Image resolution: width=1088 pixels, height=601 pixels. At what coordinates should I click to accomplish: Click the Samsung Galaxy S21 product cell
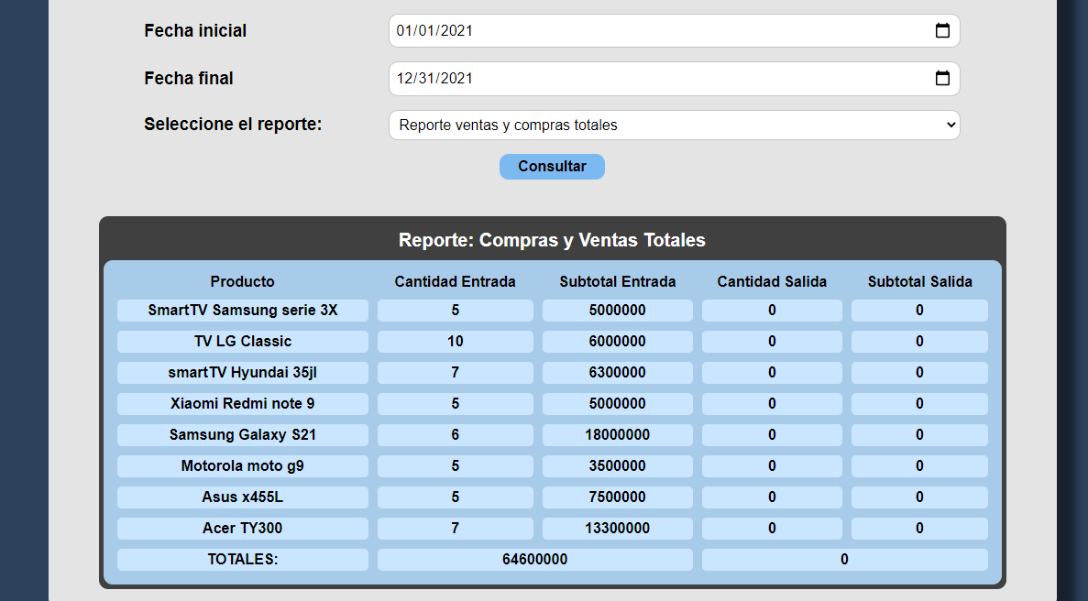[x=242, y=435]
